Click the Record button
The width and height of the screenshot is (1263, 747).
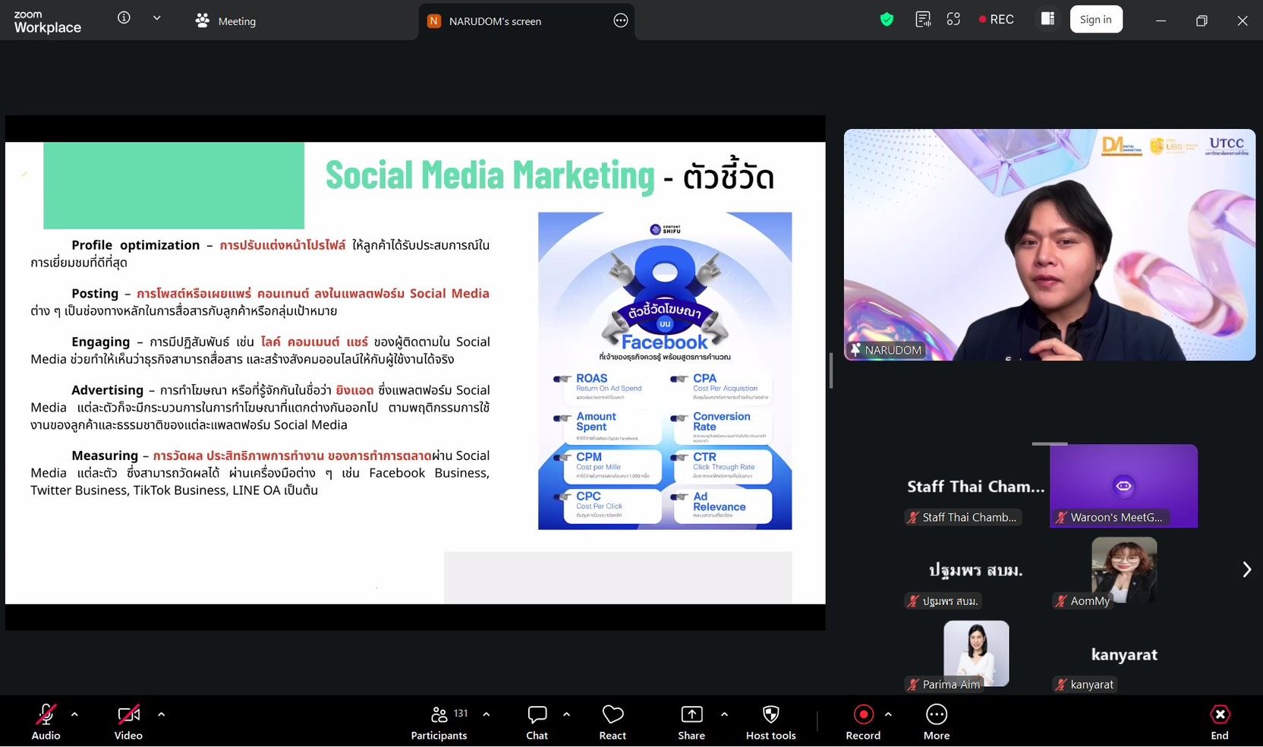click(x=863, y=722)
